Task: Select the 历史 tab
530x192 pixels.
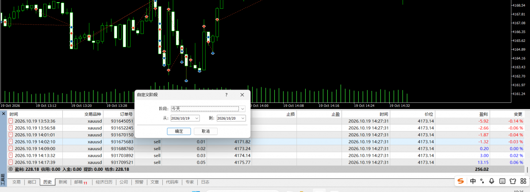Action: (47, 182)
